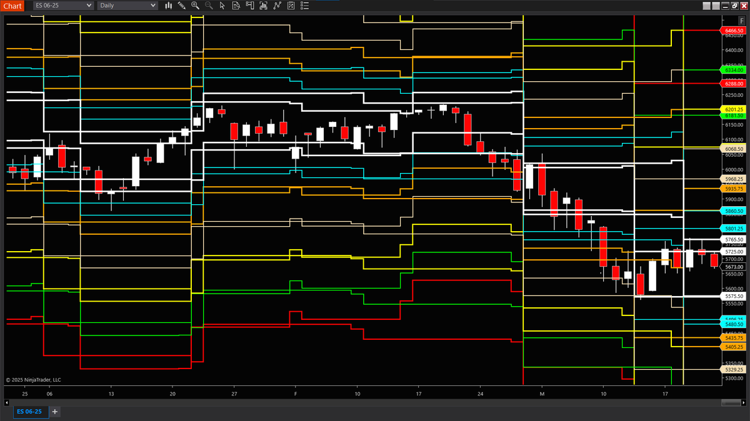Screen dimensions: 750x421
Task: Open the Daily interval dropdown
Action: click(127, 6)
